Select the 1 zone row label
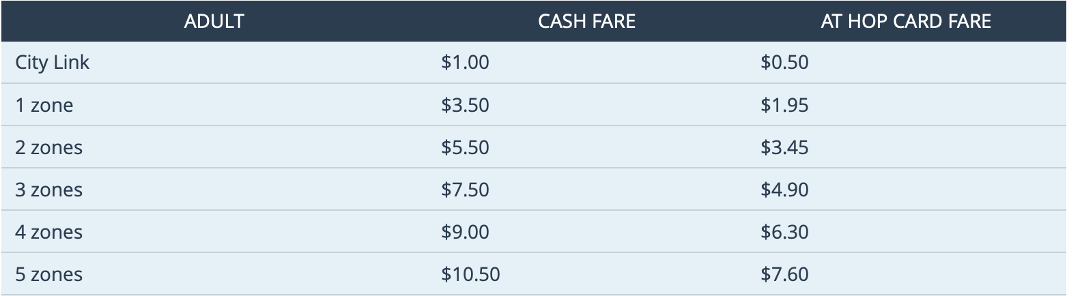Viewport: 1082px width, 296px height. 44,105
